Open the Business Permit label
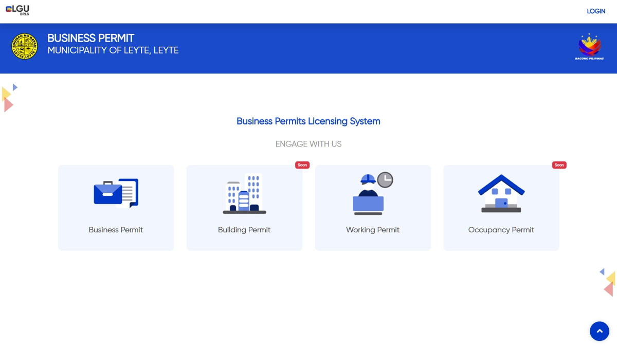Image resolution: width=617 pixels, height=347 pixels. 116,230
